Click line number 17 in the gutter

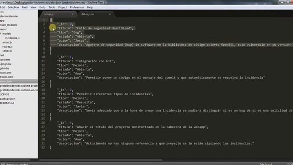(x=43, y=86)
